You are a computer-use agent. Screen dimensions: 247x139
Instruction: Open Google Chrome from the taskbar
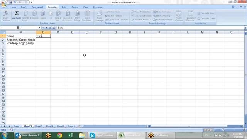coord(59,136)
